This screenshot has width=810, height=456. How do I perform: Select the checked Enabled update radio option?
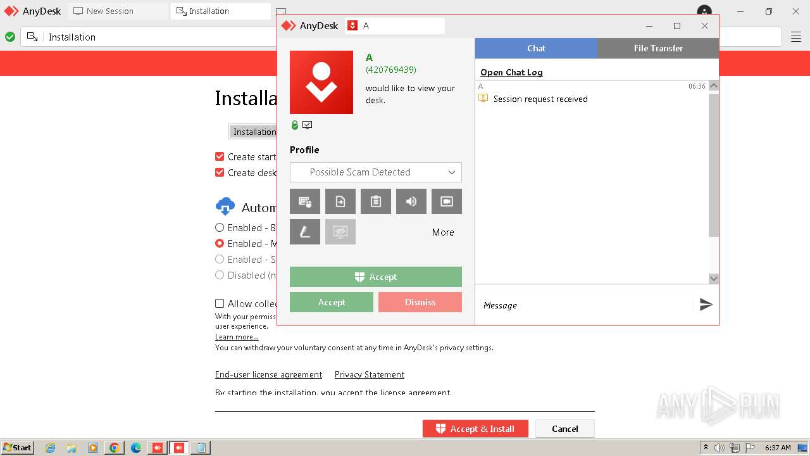(220, 243)
